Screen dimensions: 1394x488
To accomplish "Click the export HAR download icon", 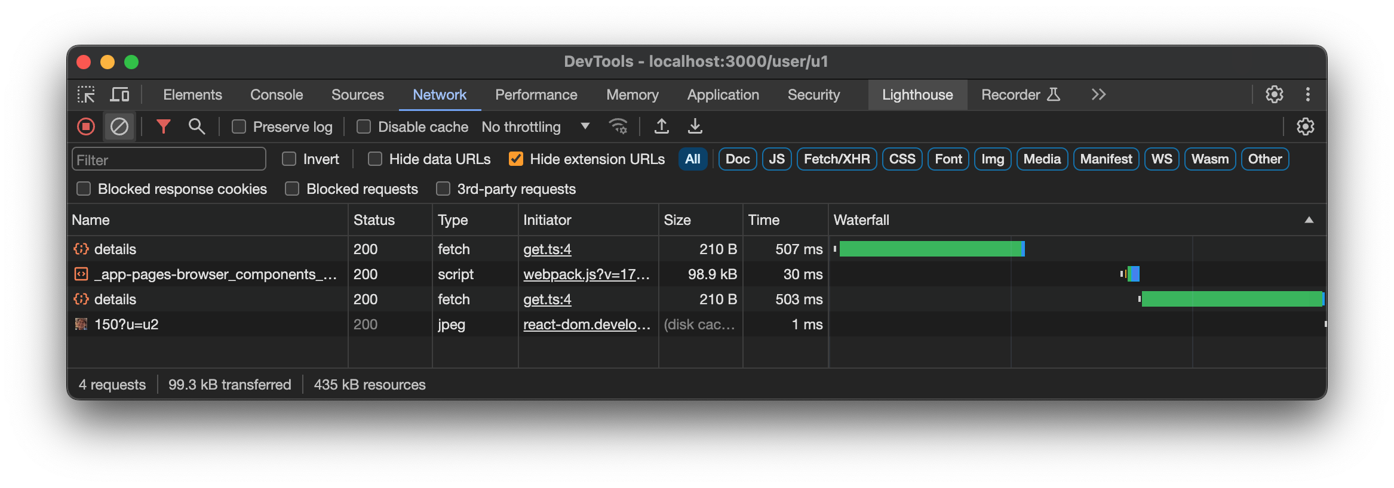I will (x=695, y=126).
